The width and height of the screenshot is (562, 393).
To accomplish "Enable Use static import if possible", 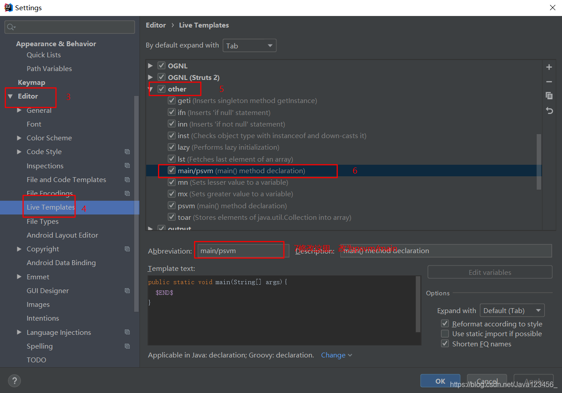I will pyautogui.click(x=445, y=333).
